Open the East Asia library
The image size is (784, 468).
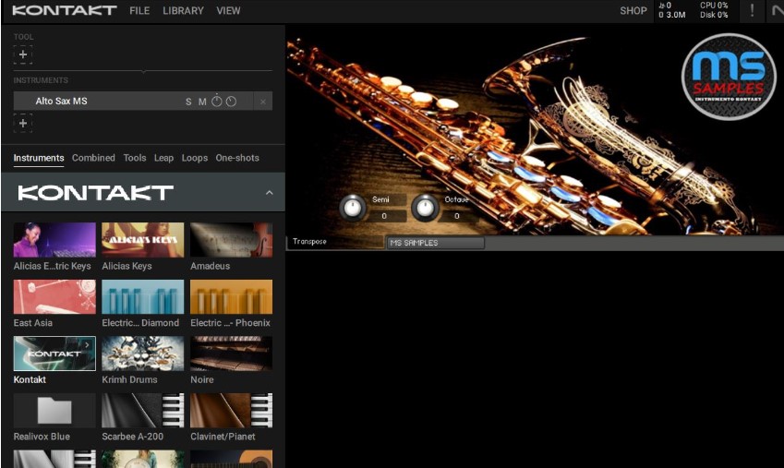(54, 296)
